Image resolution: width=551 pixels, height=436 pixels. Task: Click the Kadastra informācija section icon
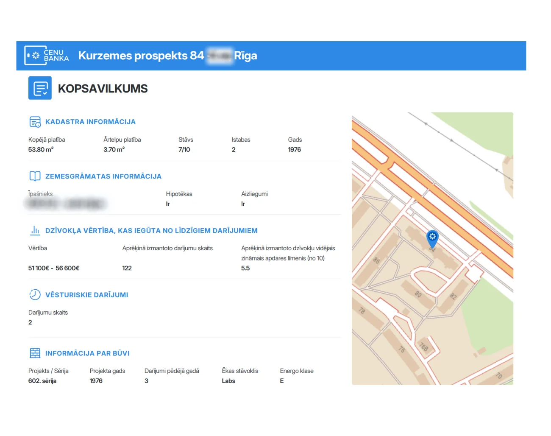pyautogui.click(x=35, y=122)
